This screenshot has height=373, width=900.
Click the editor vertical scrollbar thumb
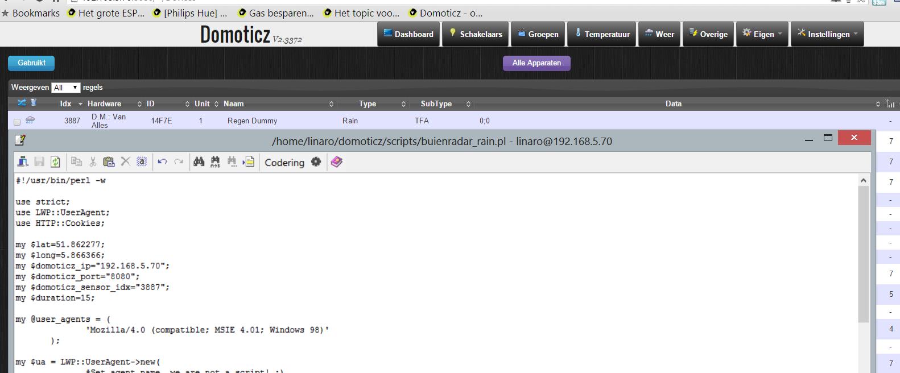point(864,253)
